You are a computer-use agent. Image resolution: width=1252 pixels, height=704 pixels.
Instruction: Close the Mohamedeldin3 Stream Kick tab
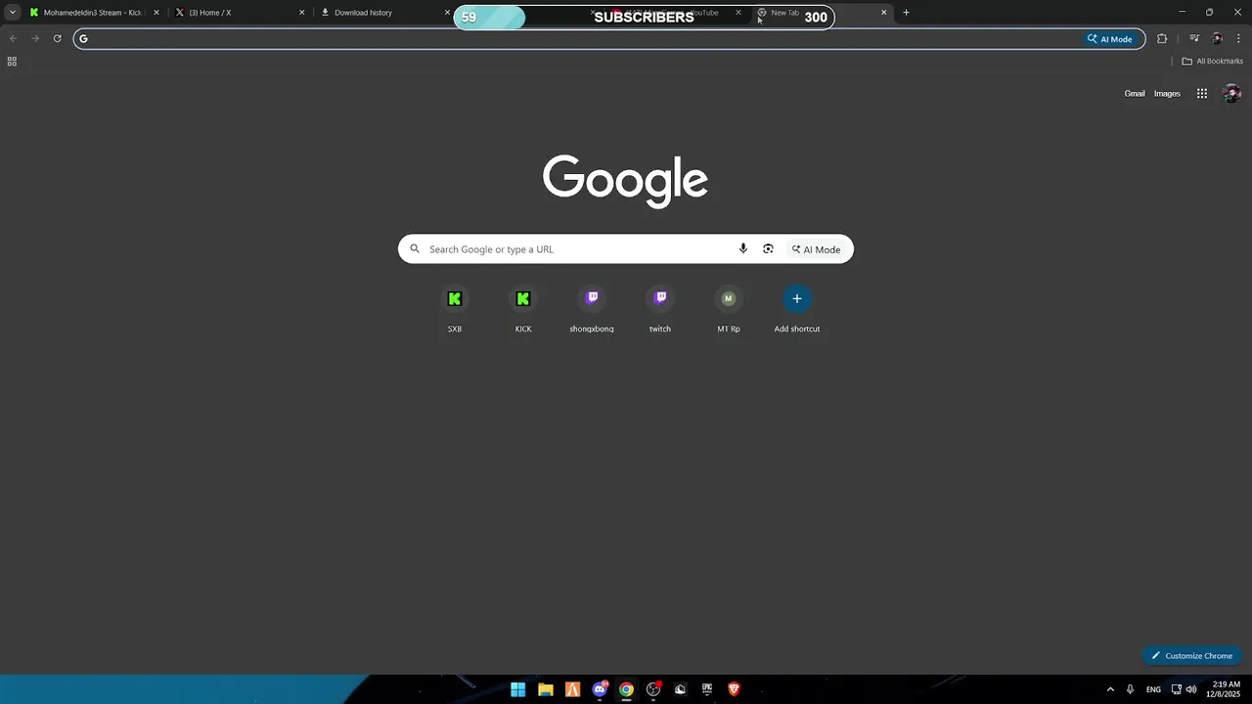[x=156, y=13]
